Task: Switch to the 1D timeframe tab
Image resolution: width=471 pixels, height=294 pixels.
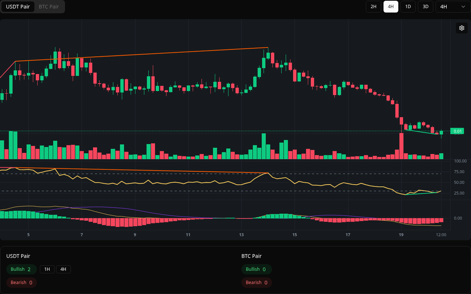Action: coord(408,7)
